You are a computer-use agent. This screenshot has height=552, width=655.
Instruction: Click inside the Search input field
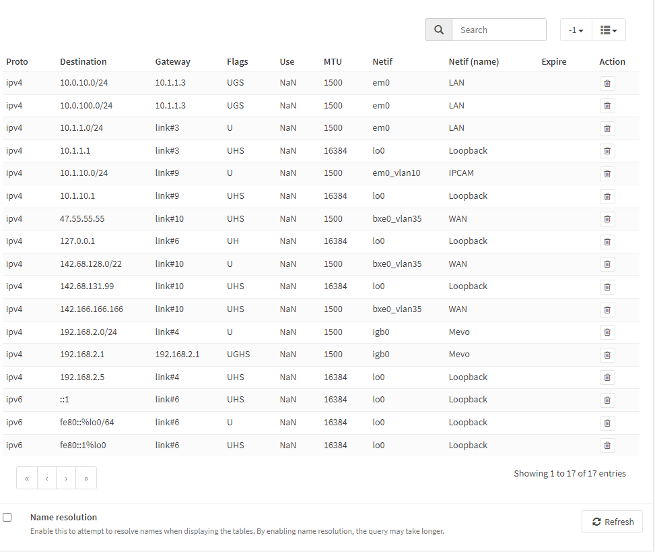(499, 30)
